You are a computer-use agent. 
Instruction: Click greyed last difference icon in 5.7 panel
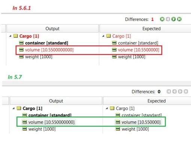coord(186,91)
